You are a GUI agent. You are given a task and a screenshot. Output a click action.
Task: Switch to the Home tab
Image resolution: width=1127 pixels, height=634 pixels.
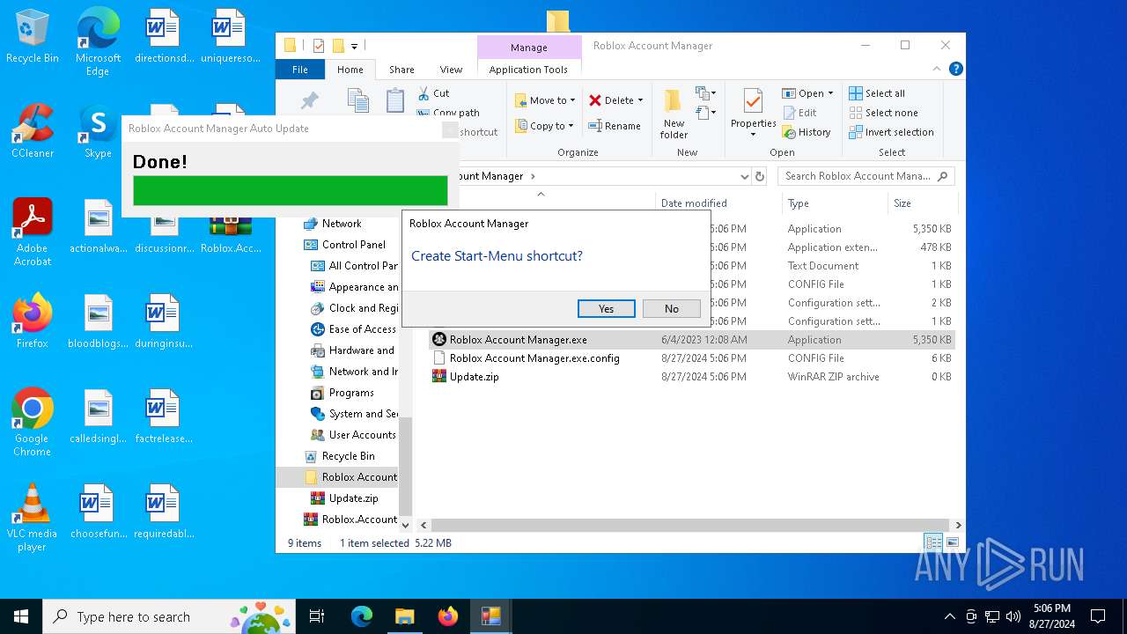click(x=350, y=70)
